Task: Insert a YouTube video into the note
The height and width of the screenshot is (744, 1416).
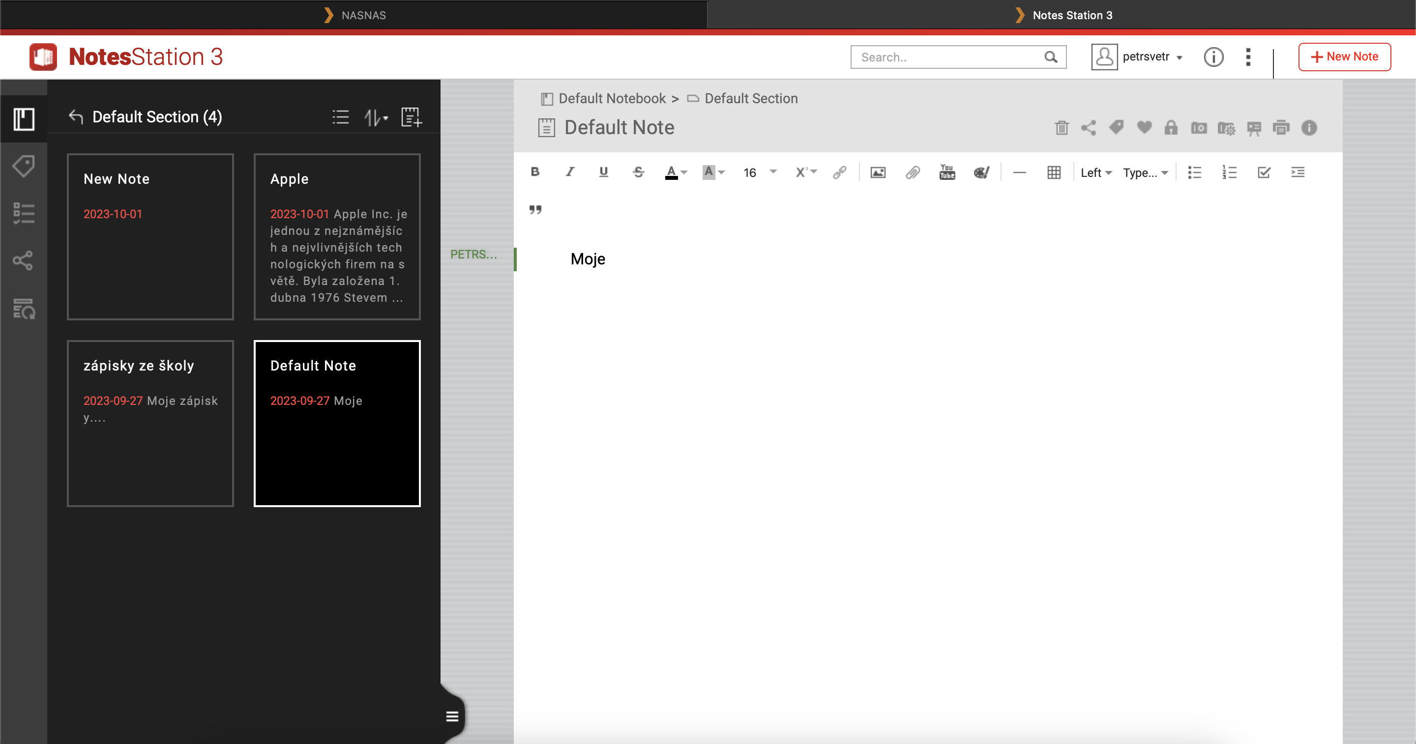Action: coord(946,172)
